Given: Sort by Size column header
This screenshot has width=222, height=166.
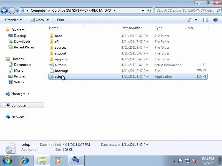Looking at the screenshot, I should (x=197, y=28).
